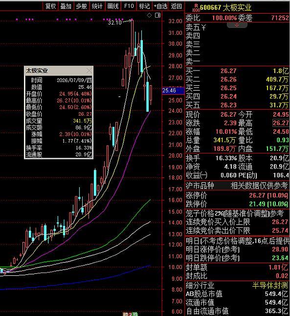Click 自由流通市值 365.3亿
The width and height of the screenshot is (290, 316).
pyautogui.click(x=277, y=311)
